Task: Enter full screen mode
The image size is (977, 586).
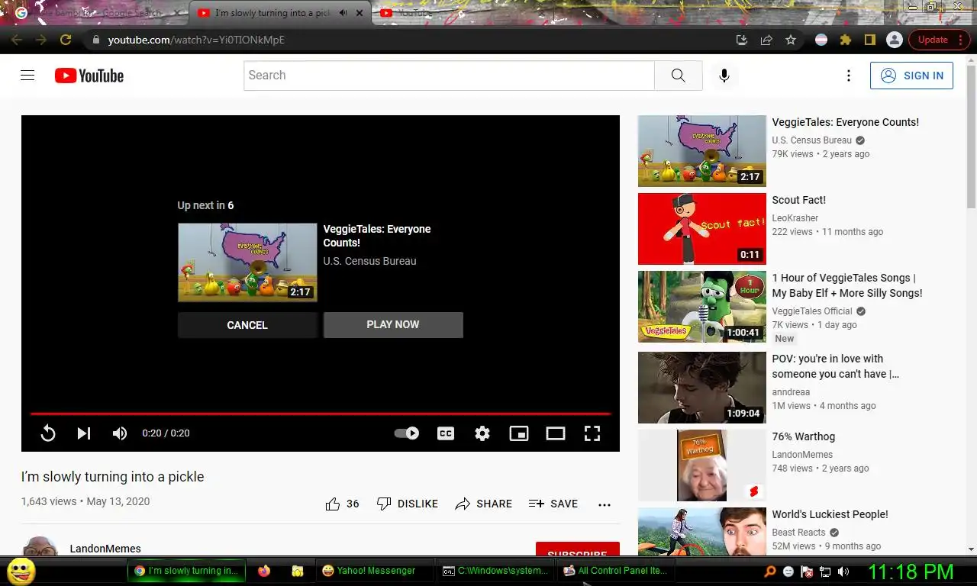Action: pyautogui.click(x=592, y=433)
